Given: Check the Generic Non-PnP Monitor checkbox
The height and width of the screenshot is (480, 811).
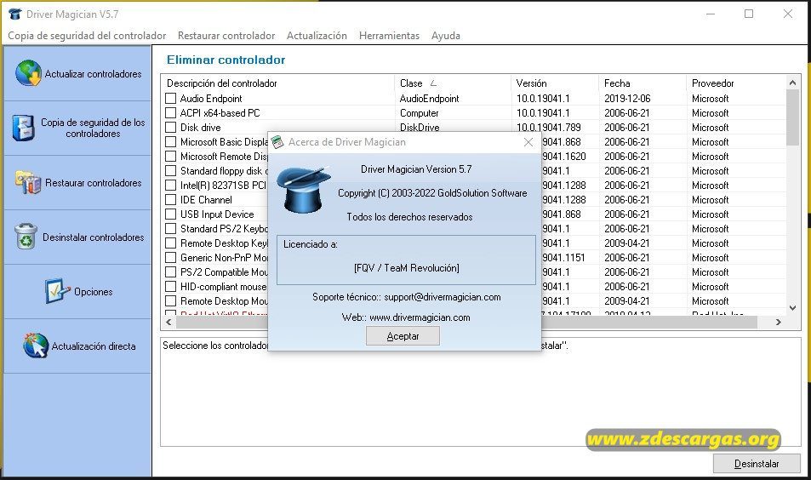Looking at the screenshot, I should point(171,258).
